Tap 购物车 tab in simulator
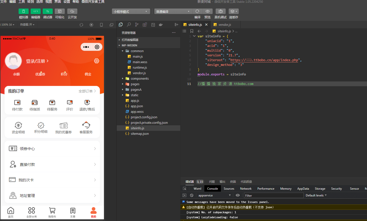Viewport: 367px width, 221px height. (x=52, y=212)
